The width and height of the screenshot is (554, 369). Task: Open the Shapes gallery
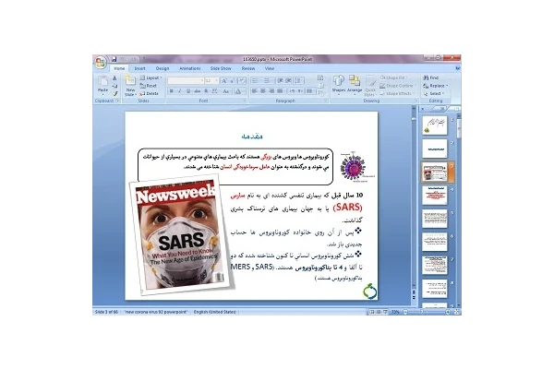pos(339,85)
